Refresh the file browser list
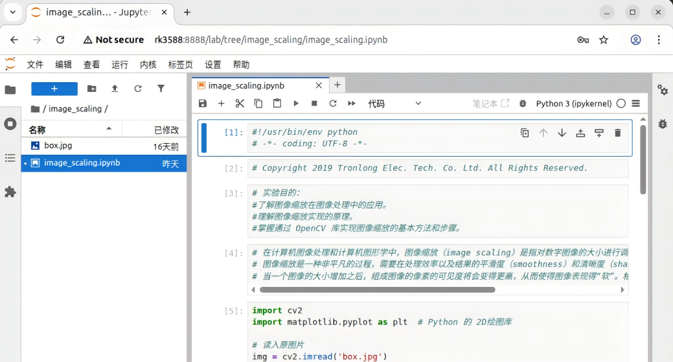Viewport: 673px width, 362px height. point(138,89)
